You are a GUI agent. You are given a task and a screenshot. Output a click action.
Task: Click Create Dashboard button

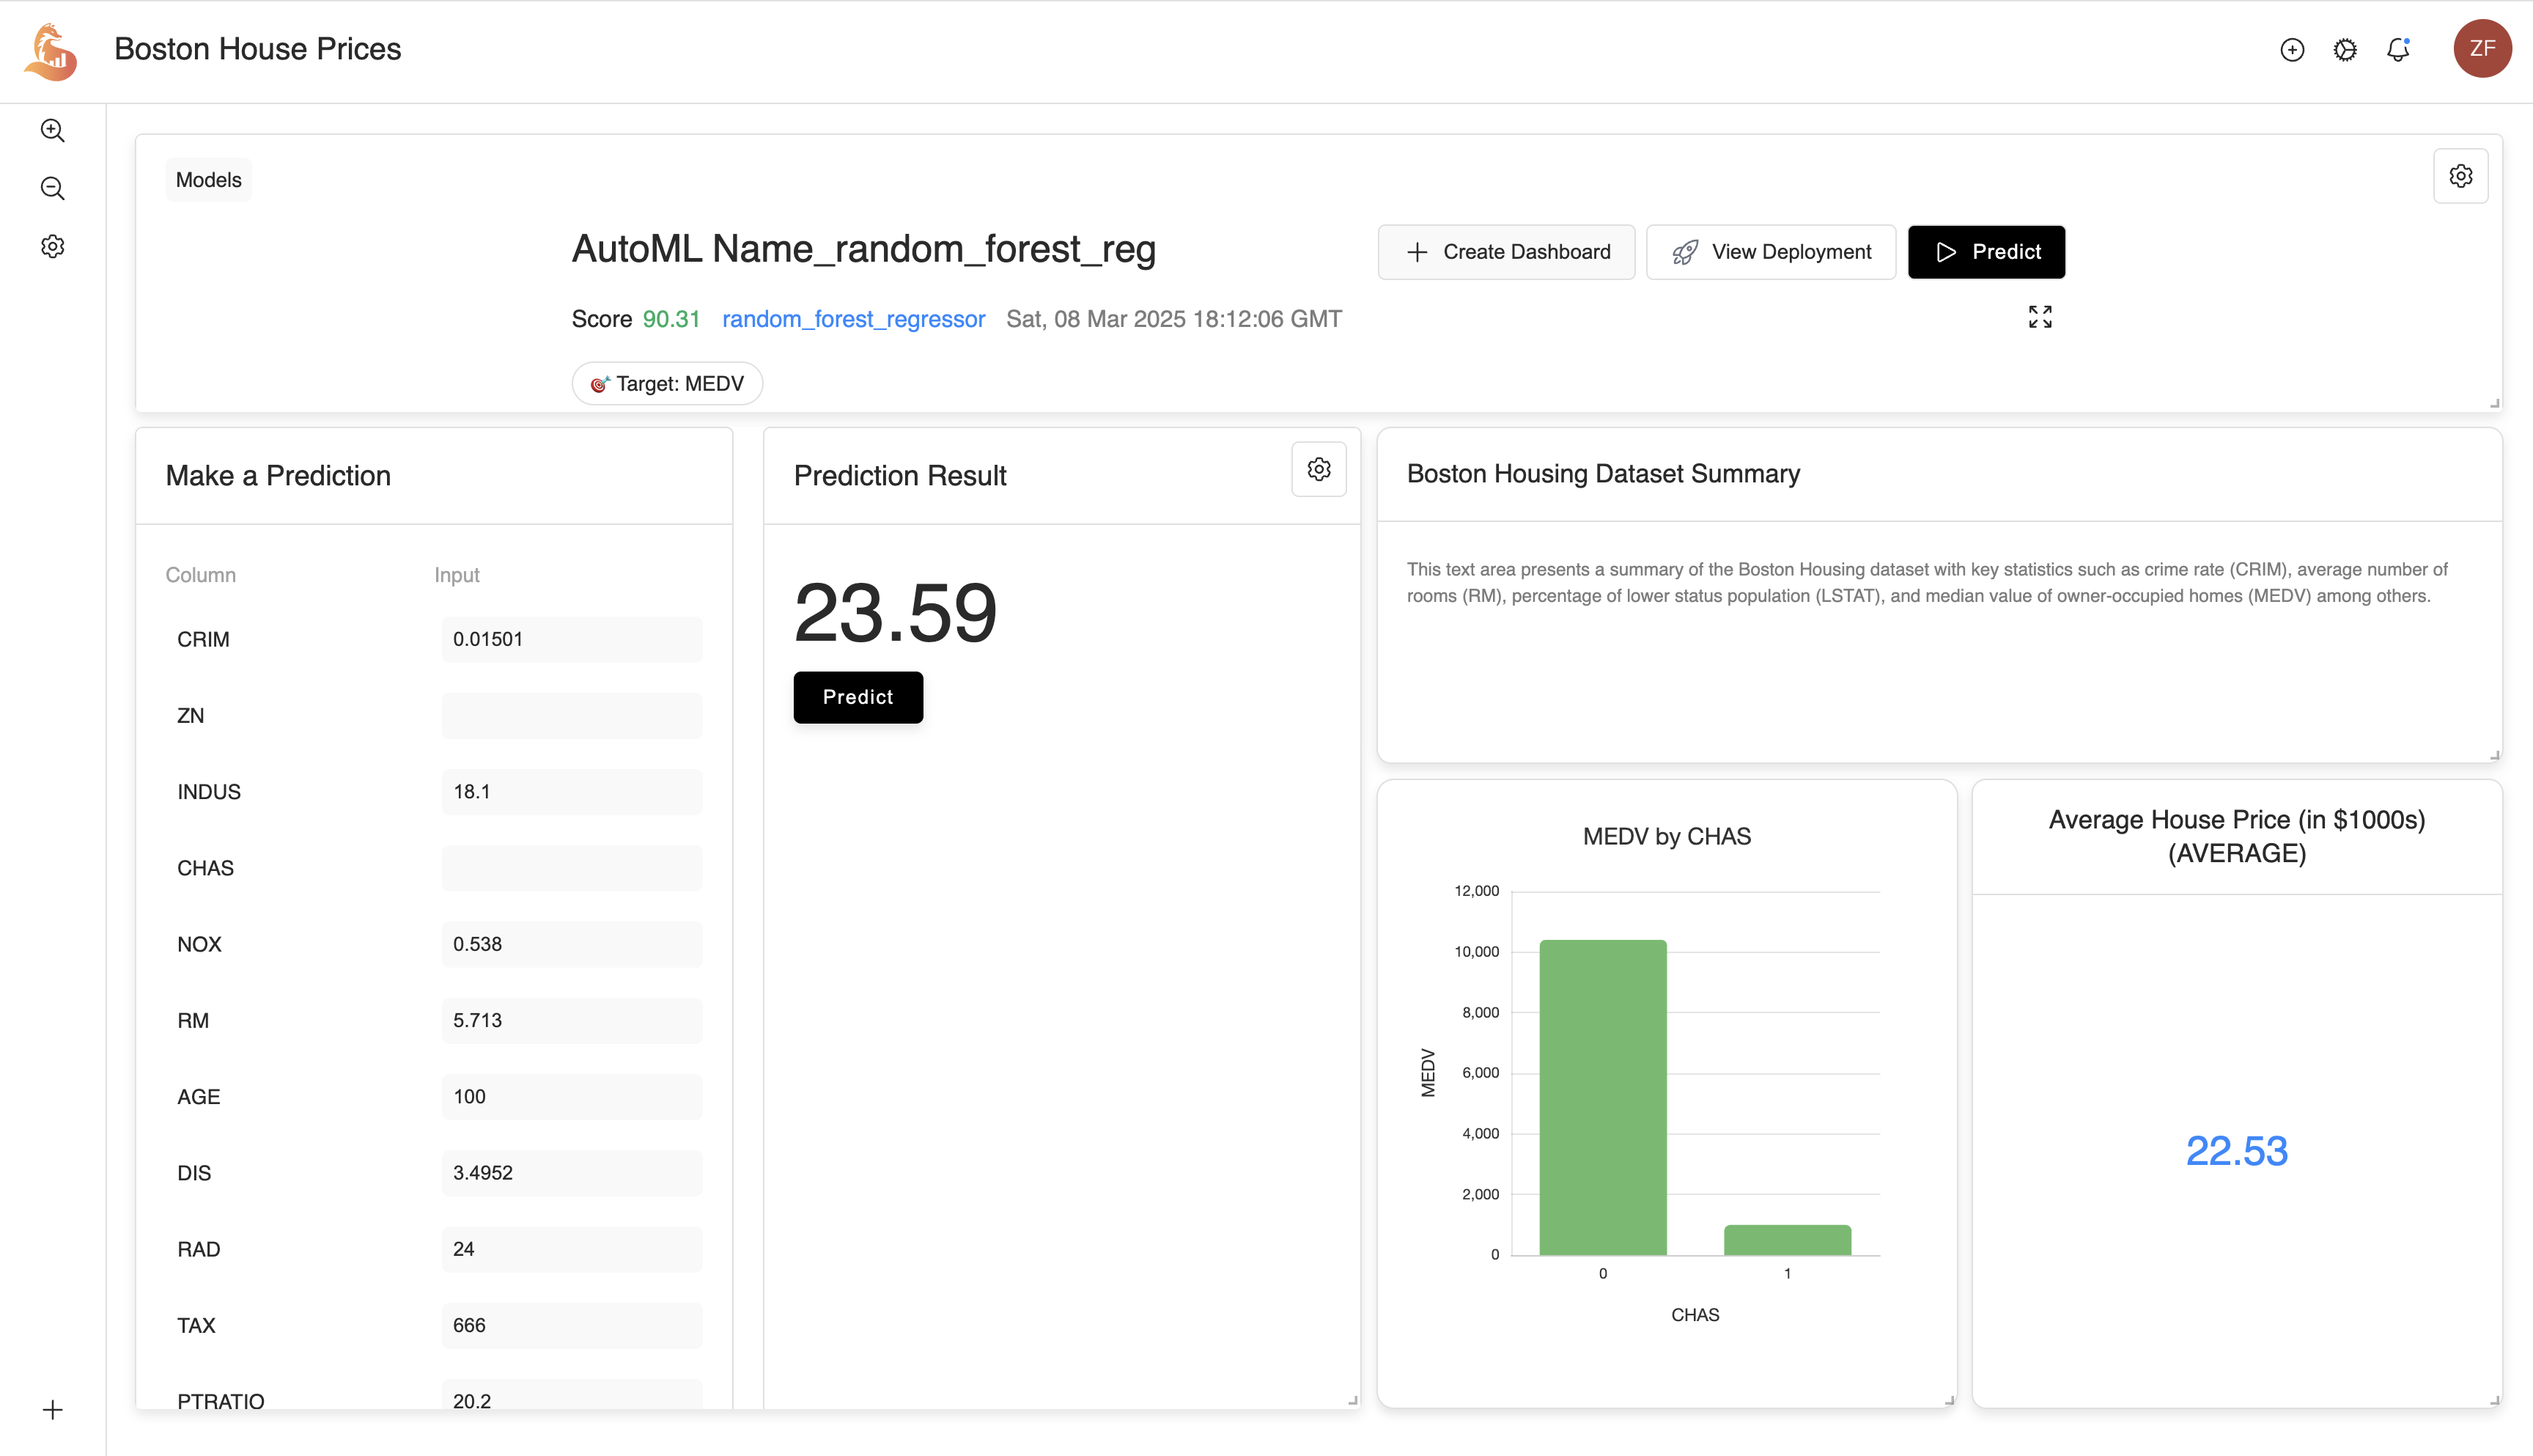point(1506,252)
